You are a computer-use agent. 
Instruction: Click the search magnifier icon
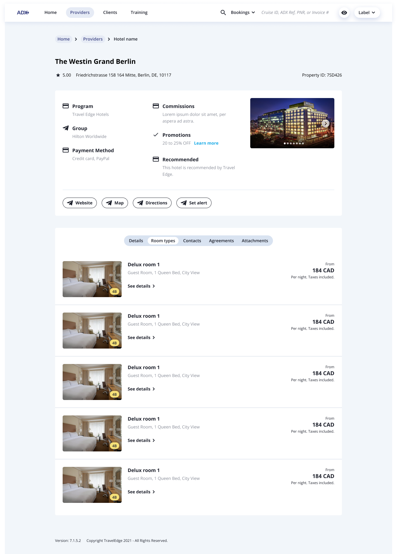pyautogui.click(x=223, y=12)
